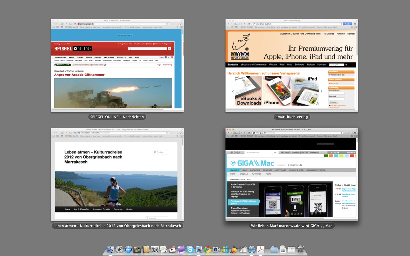Select 'Startseite' in amac-buch black navigation bar
Image resolution: width=410 pixels, height=256 pixels.
pyautogui.click(x=233, y=65)
